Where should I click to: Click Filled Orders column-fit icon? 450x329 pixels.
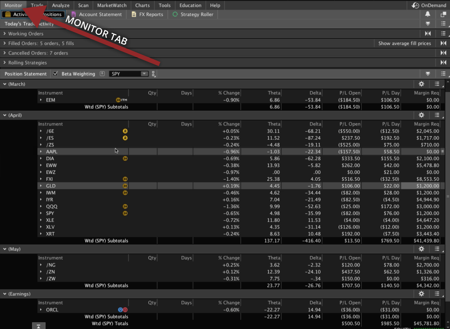(443, 43)
